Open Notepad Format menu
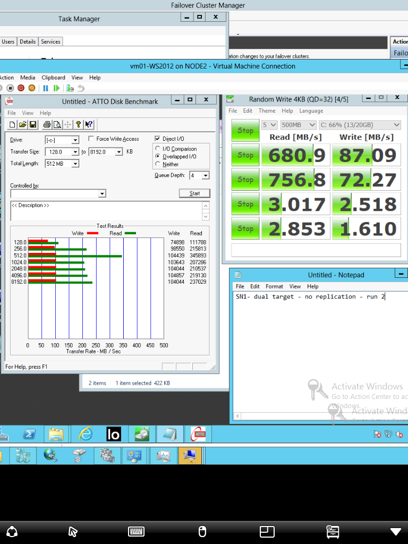Screen dimensions: 408x544 275,286
